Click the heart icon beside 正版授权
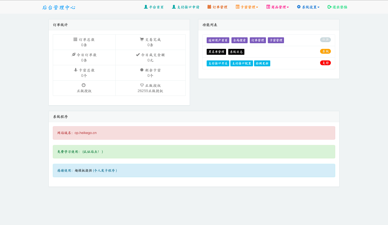 tap(142, 85)
